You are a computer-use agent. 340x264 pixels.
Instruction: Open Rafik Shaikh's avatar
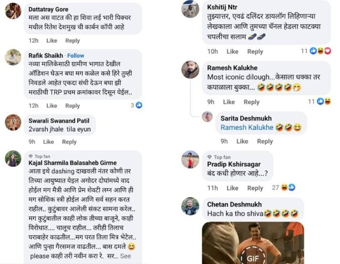click(x=13, y=57)
